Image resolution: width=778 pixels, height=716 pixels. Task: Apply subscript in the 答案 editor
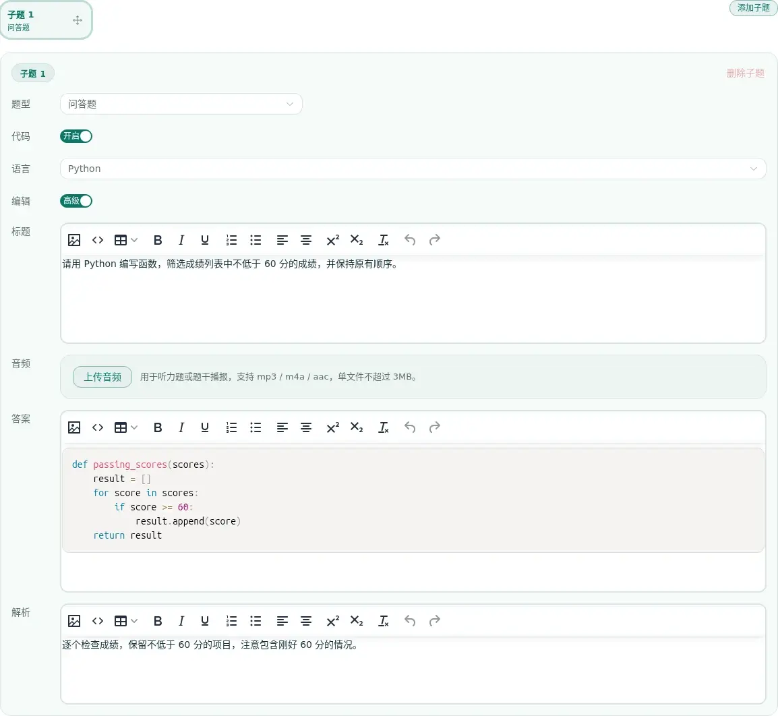357,427
